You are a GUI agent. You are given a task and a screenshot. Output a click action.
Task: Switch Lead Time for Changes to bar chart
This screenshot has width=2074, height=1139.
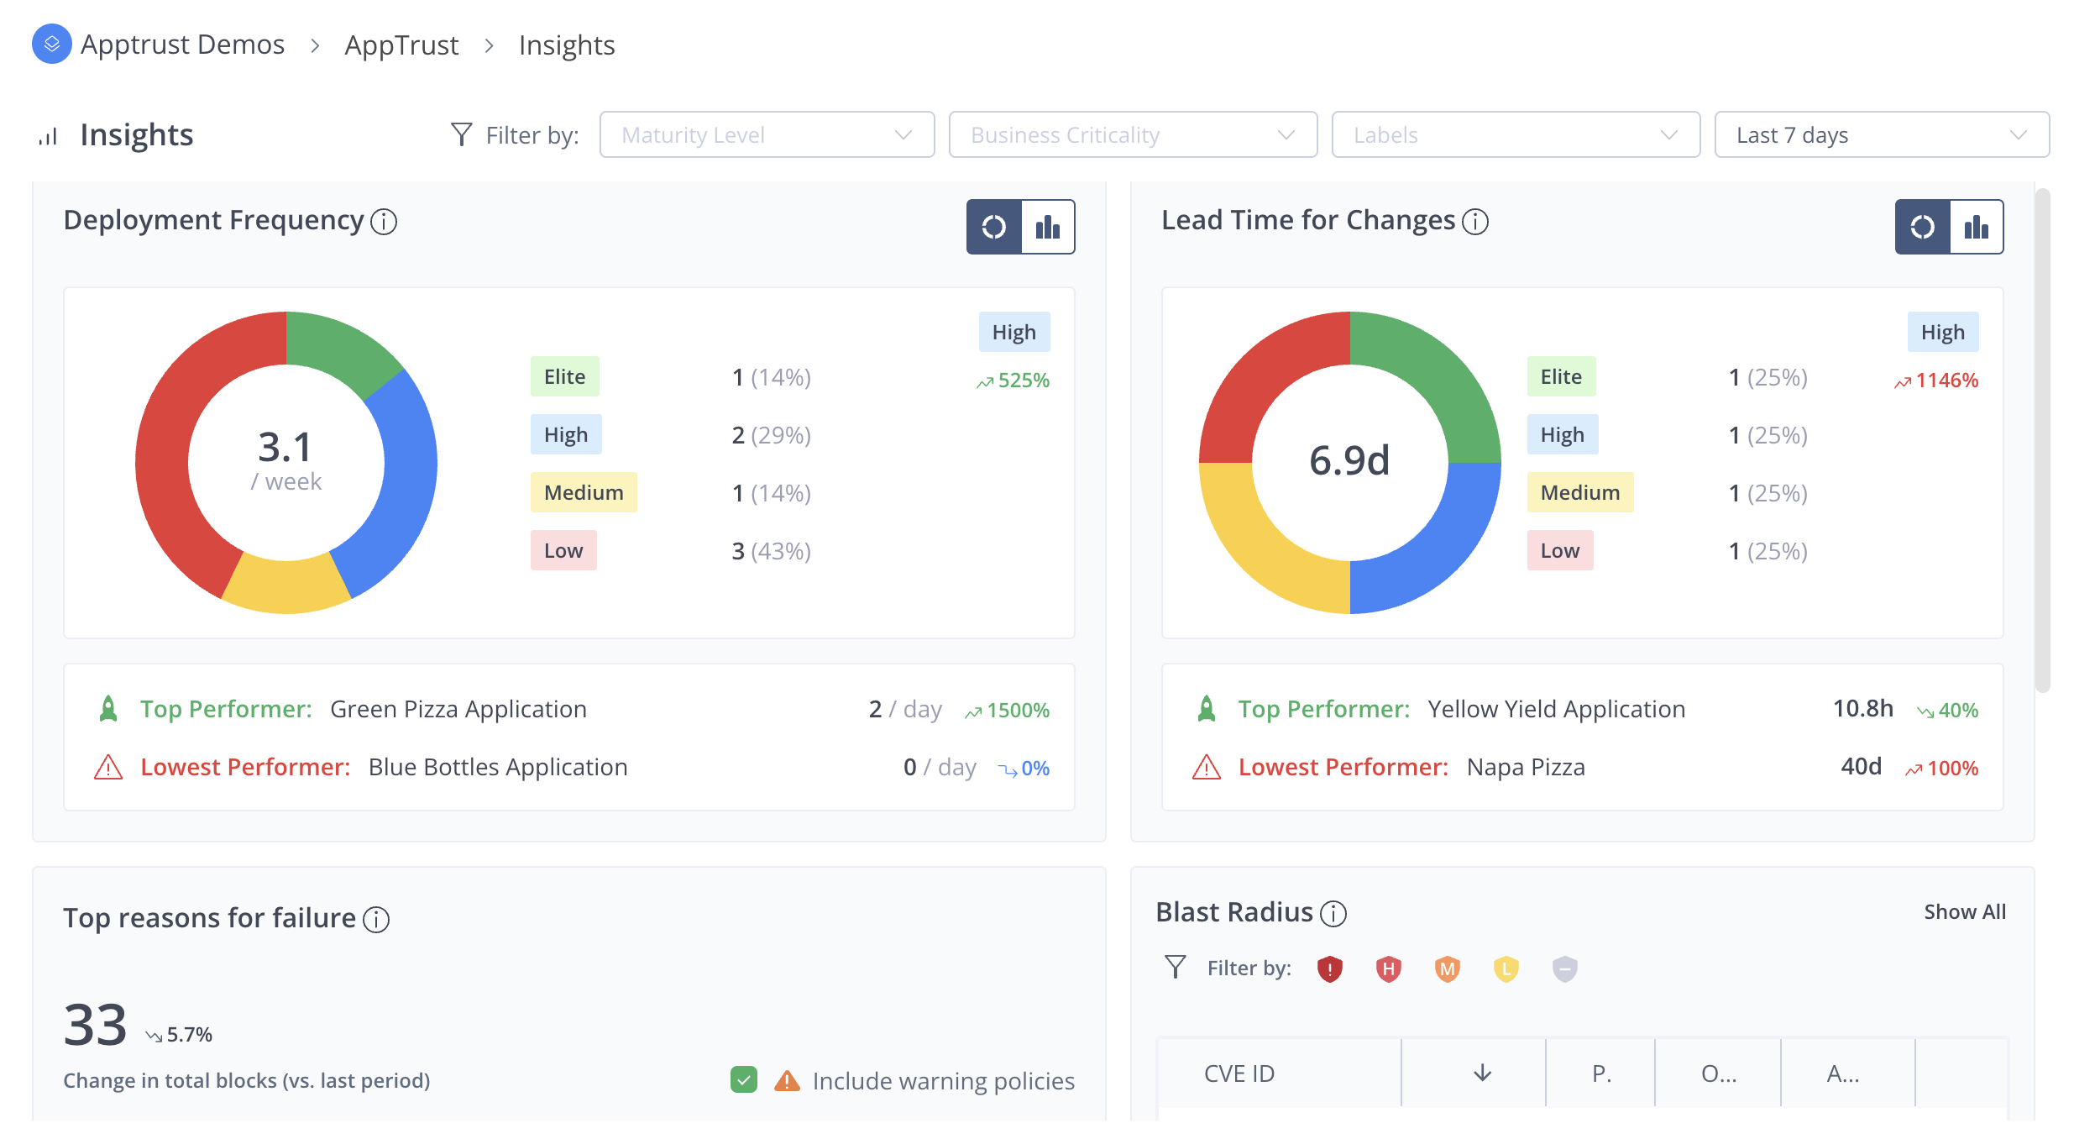1976,227
